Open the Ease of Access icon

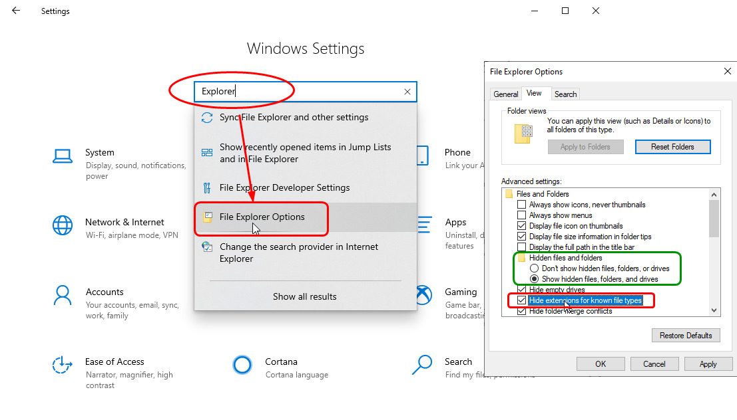63,364
